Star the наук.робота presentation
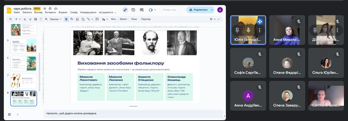Image resolution: width=348 pixels, height=121 pixels. coord(45,9)
